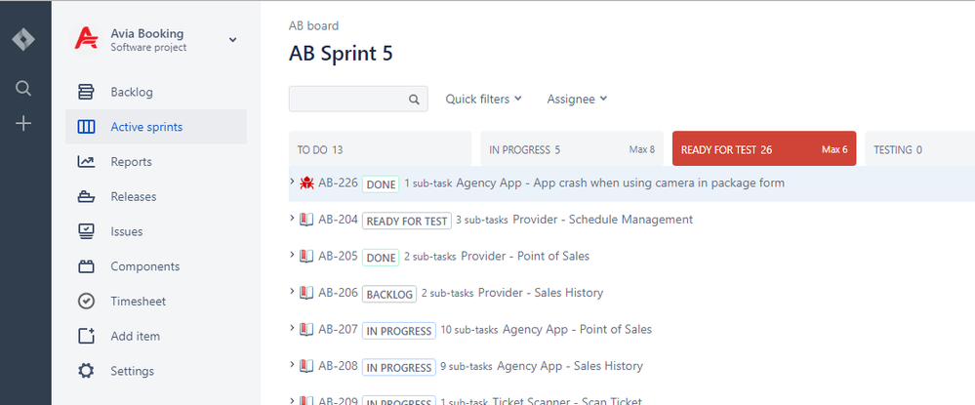
Task: Open issue link AB-226
Action: tap(338, 182)
